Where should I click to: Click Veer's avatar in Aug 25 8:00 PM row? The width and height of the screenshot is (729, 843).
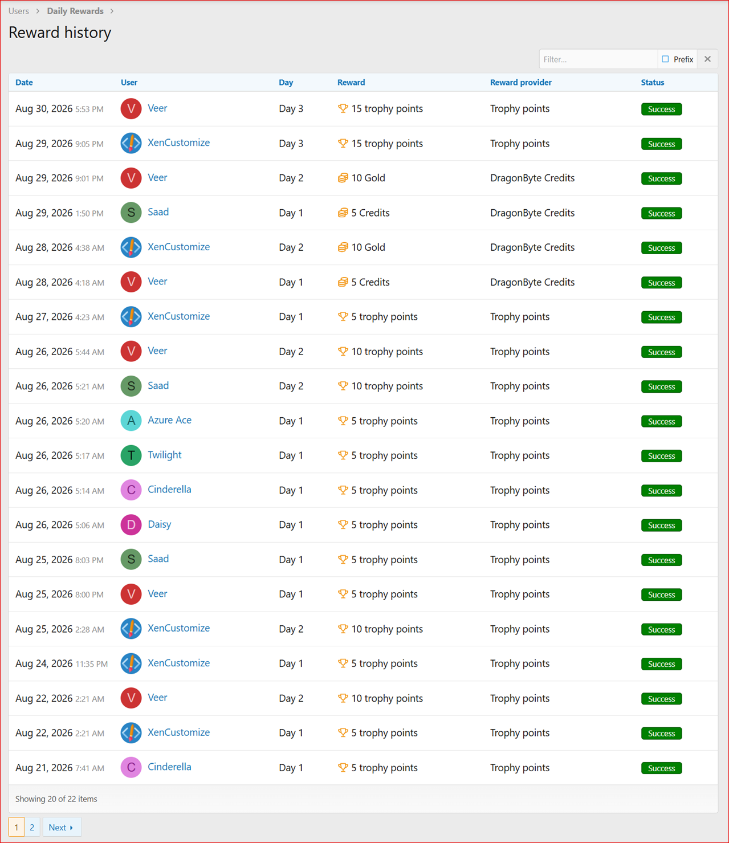[131, 594]
